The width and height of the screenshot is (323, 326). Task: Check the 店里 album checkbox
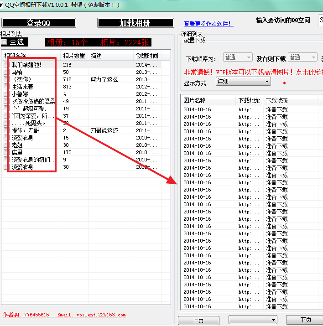pyautogui.click(x=6, y=152)
